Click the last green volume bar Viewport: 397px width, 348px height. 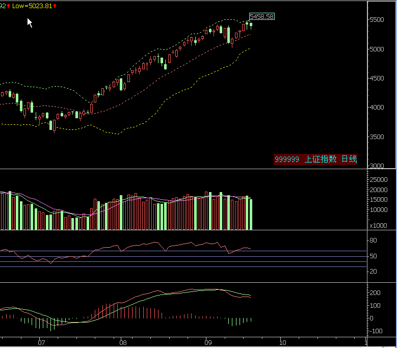(x=251, y=215)
